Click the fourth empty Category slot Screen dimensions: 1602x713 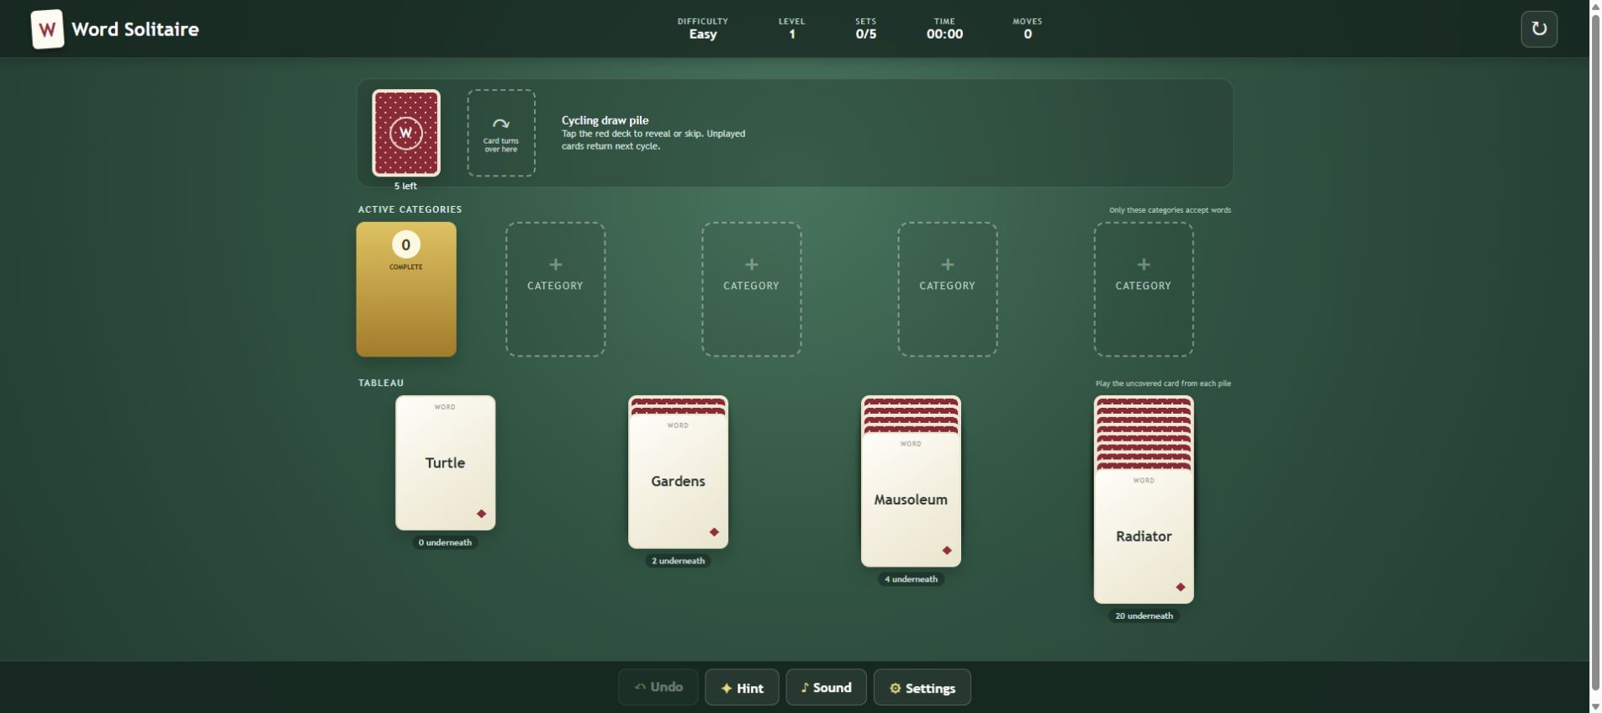tap(1144, 289)
